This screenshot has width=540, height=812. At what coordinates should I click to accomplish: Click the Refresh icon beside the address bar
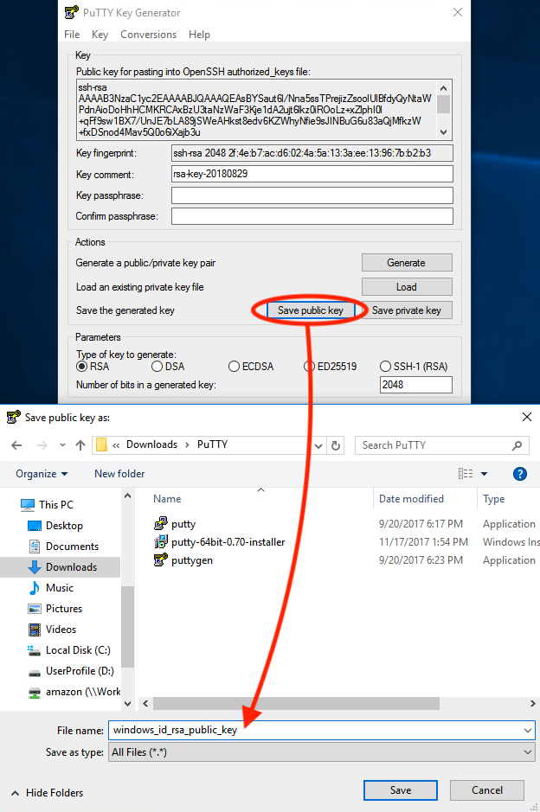pos(336,445)
